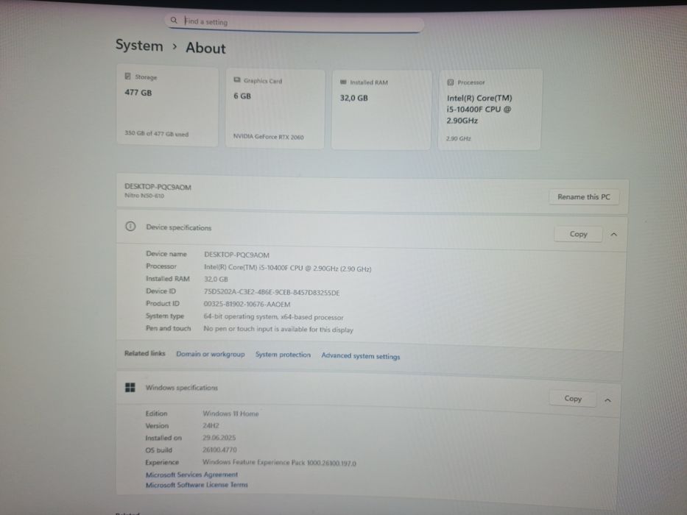Click installed on date 29.06.2025
Screen dimensions: 687x515
[219, 438]
